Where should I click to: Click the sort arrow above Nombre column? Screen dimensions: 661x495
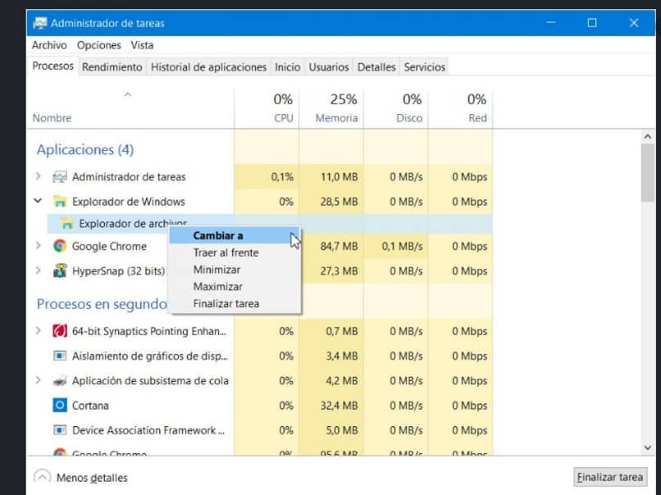tap(128, 95)
